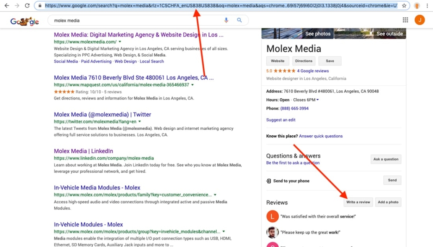Expand dropdown next to twitter.com URL
The width and height of the screenshot is (433, 247).
pyautogui.click(x=140, y=121)
